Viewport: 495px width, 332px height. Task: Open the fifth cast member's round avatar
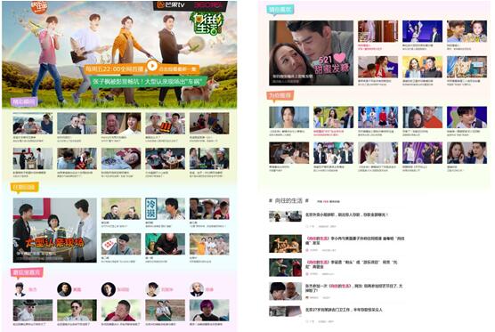197,289
